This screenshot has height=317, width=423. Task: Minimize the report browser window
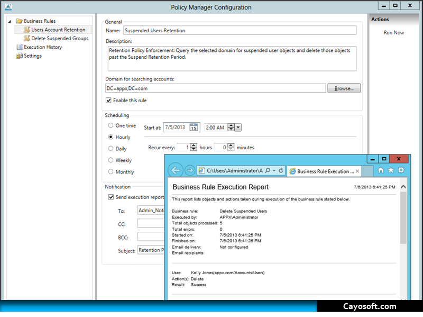point(373,159)
